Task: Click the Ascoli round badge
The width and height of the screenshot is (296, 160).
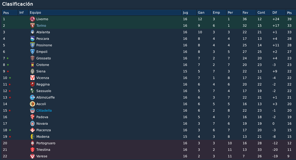Action: (x=32, y=104)
